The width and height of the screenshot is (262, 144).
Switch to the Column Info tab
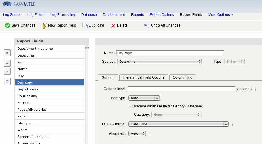182,77
